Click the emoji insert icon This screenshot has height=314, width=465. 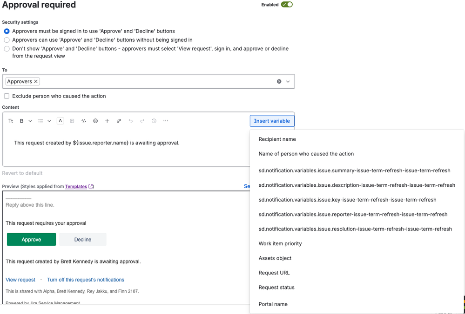95,121
